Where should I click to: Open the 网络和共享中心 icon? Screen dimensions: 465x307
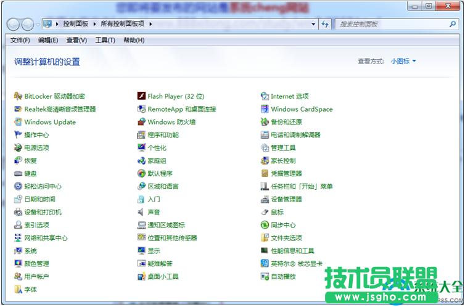(19, 238)
